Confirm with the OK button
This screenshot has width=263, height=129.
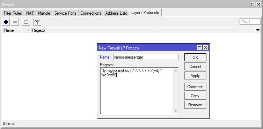coord(195,58)
